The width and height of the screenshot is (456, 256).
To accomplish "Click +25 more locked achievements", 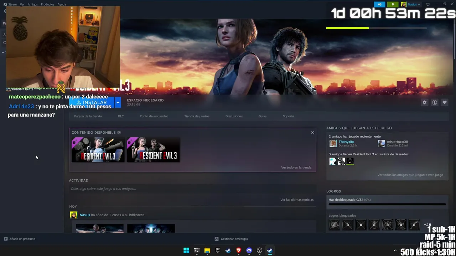I will 427,225.
